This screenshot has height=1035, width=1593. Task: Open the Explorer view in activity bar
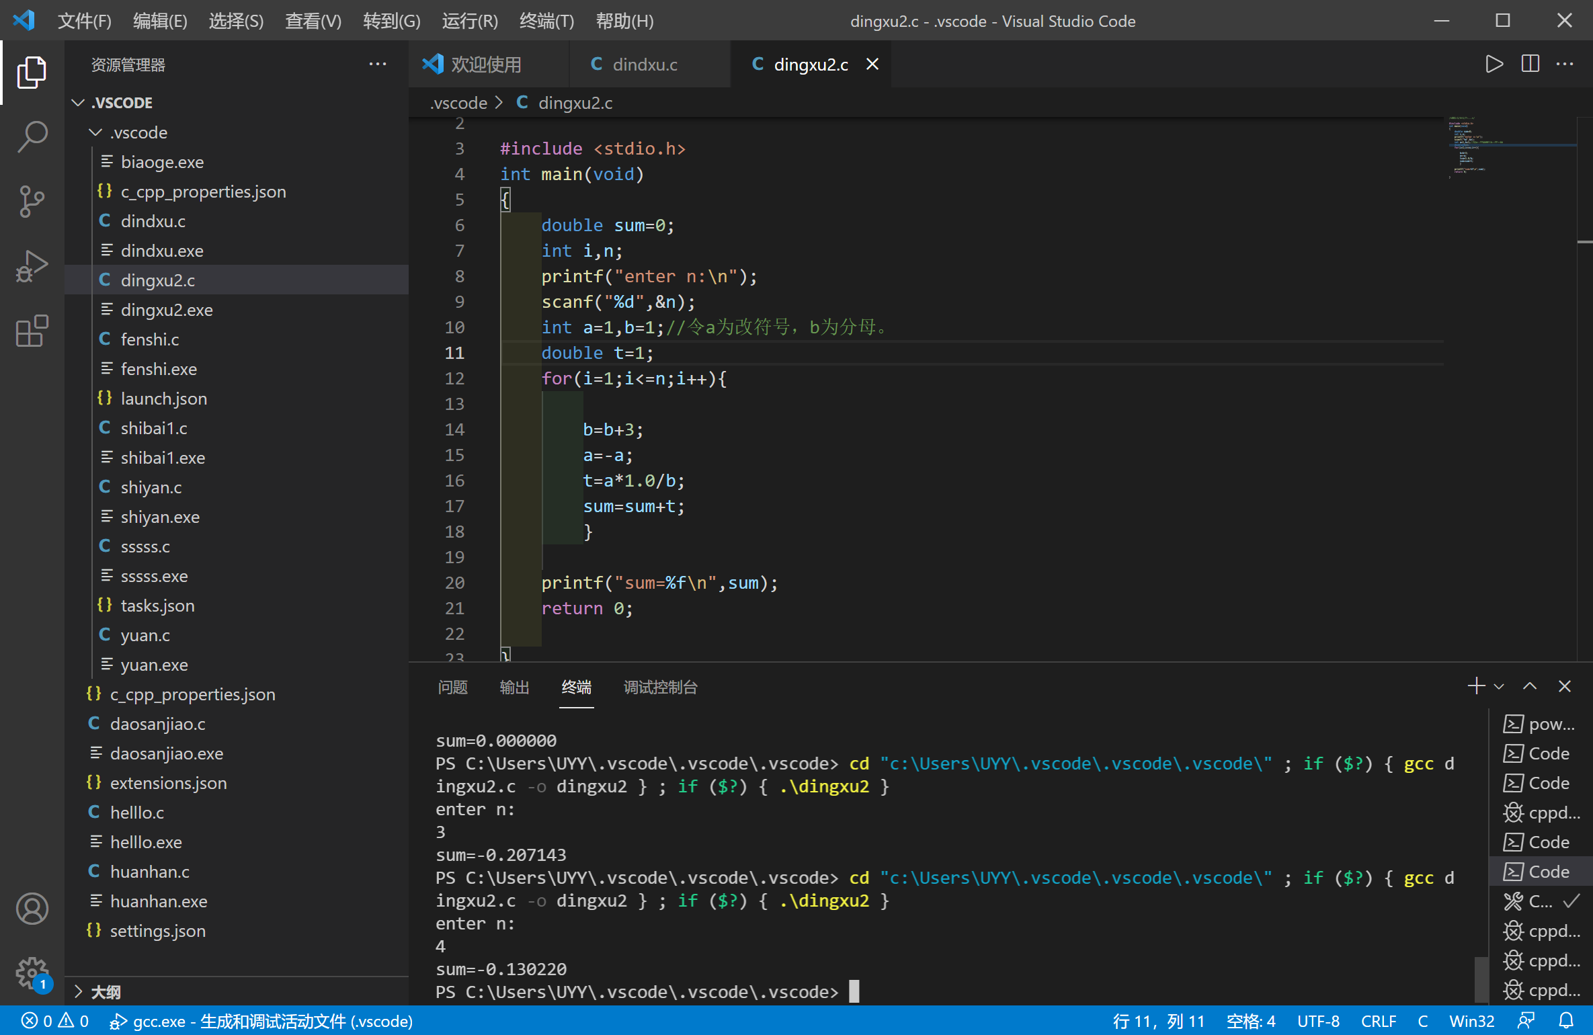tap(32, 73)
